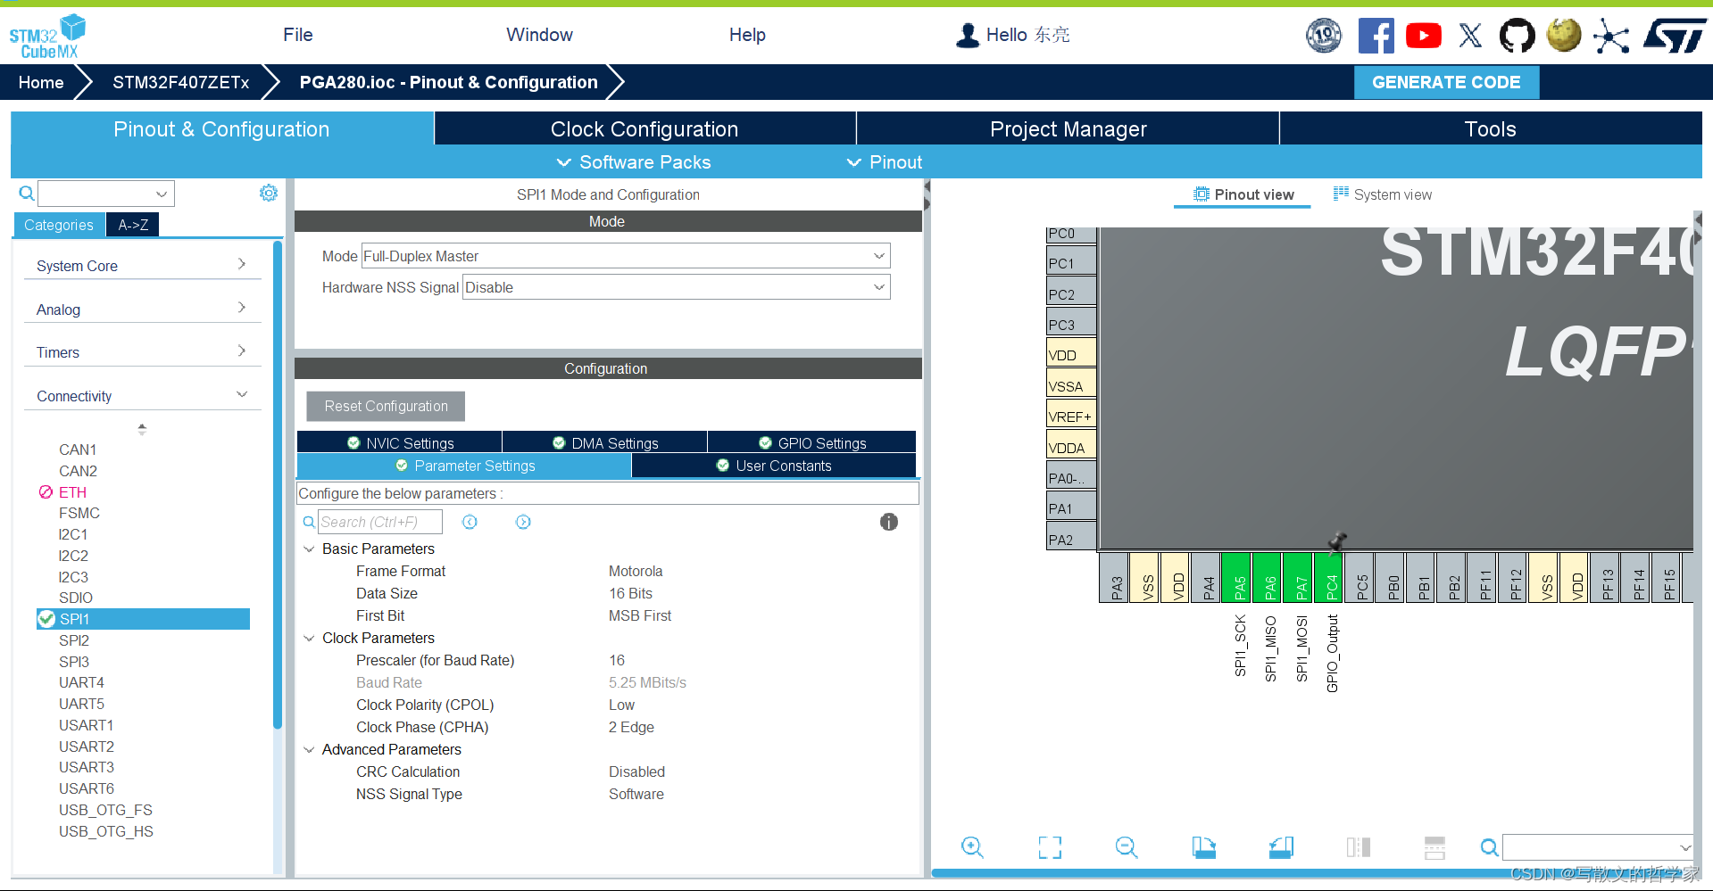Collapse the Basic Parameters group

pyautogui.click(x=309, y=549)
